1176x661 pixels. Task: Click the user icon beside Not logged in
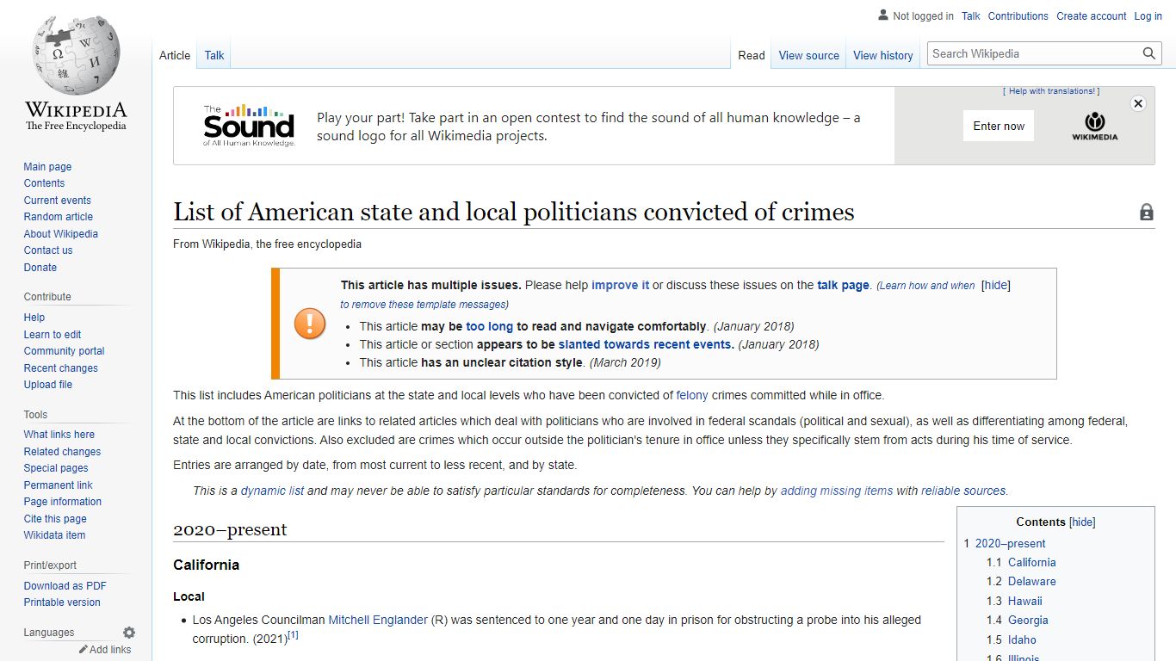pos(883,15)
